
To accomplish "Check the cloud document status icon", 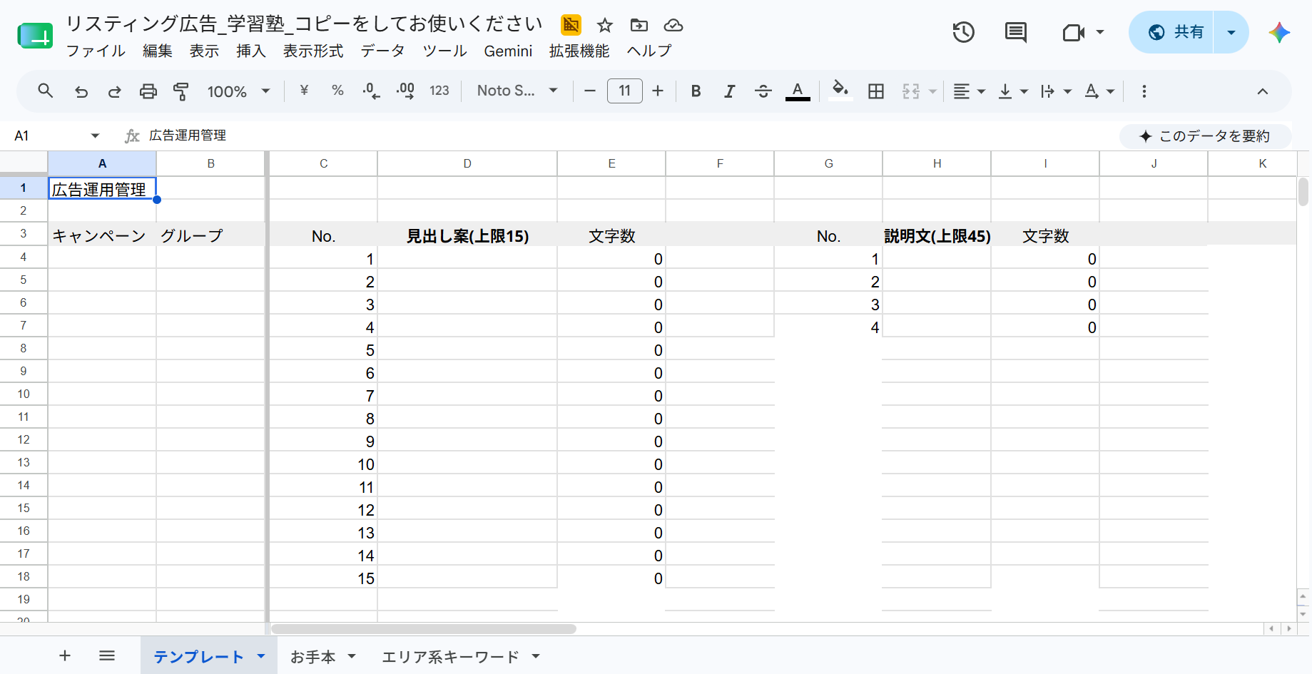I will [673, 26].
